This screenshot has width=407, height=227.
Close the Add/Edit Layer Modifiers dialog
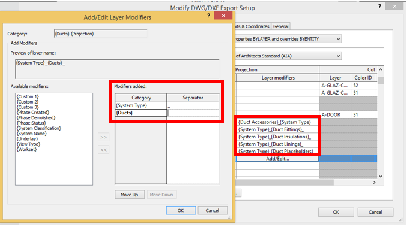(223, 16)
